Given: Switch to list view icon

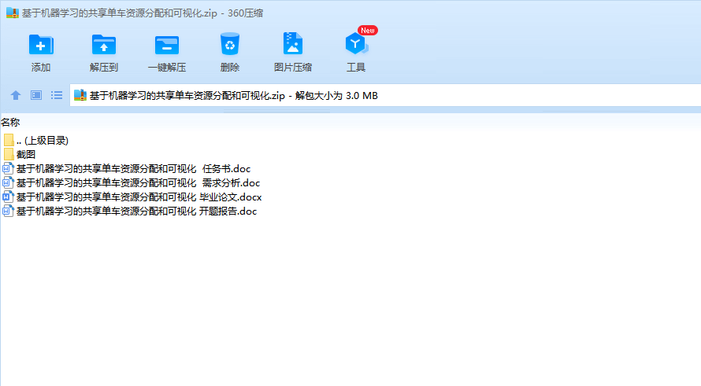Looking at the screenshot, I should pyautogui.click(x=57, y=95).
